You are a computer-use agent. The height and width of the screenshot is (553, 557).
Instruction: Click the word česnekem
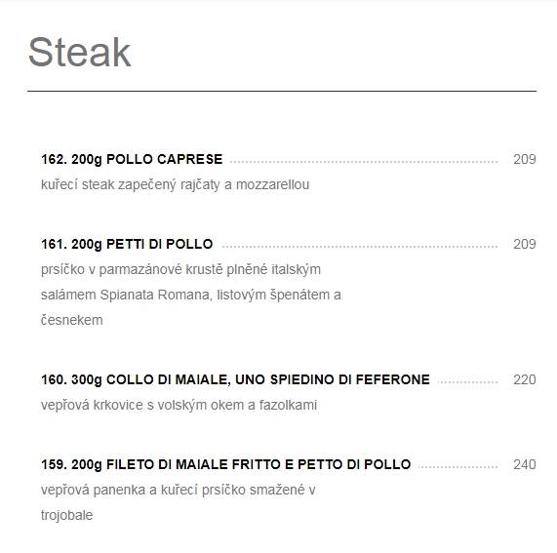point(72,320)
